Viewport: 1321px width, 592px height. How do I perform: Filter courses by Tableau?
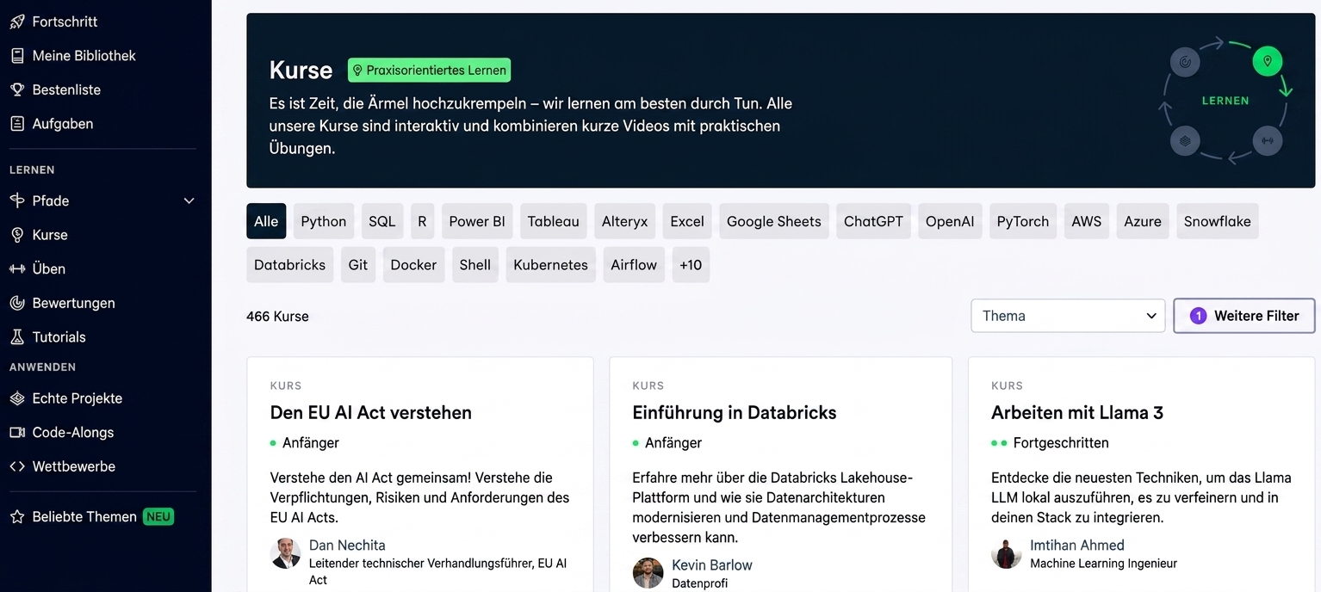tap(554, 221)
